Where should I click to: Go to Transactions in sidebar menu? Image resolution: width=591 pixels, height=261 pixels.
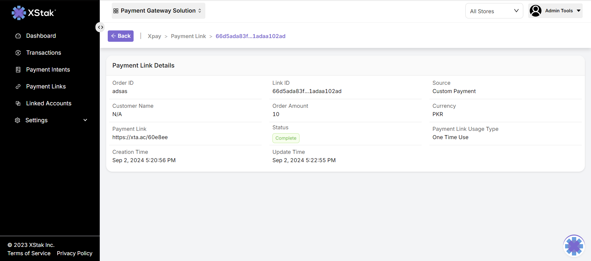tap(44, 53)
